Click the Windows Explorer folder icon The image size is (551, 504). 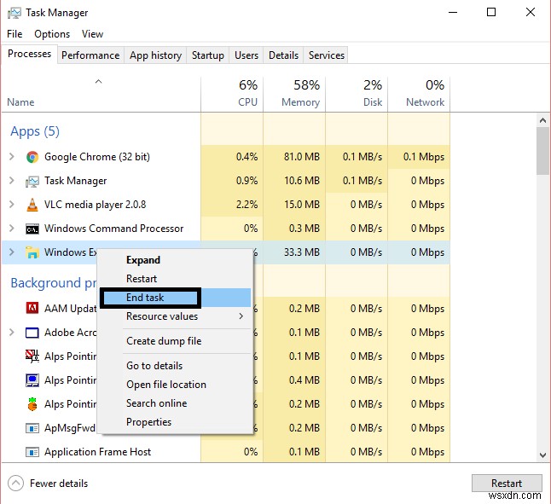click(x=32, y=252)
